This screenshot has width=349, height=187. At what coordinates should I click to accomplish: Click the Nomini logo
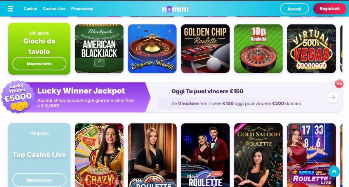175,9
